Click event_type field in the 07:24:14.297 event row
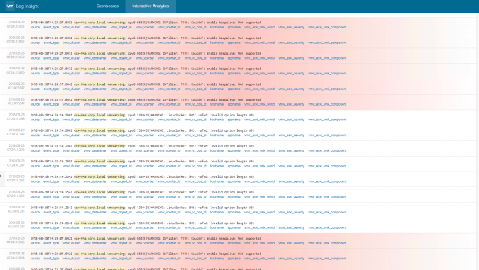 click(x=51, y=166)
